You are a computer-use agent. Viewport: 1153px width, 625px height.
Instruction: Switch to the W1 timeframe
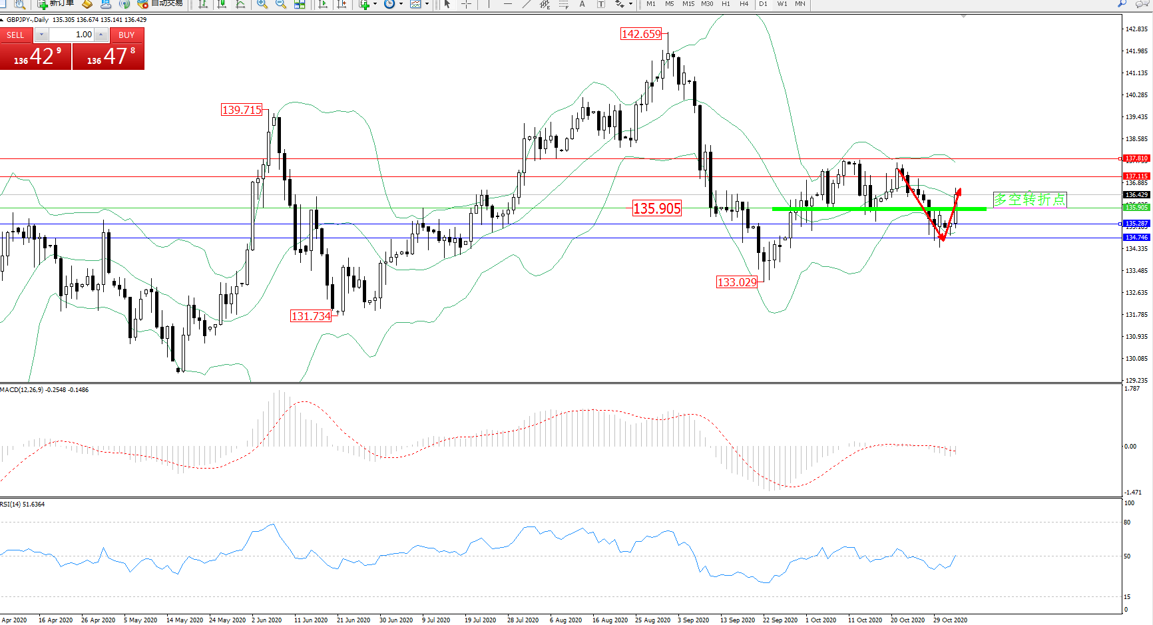(x=782, y=4)
